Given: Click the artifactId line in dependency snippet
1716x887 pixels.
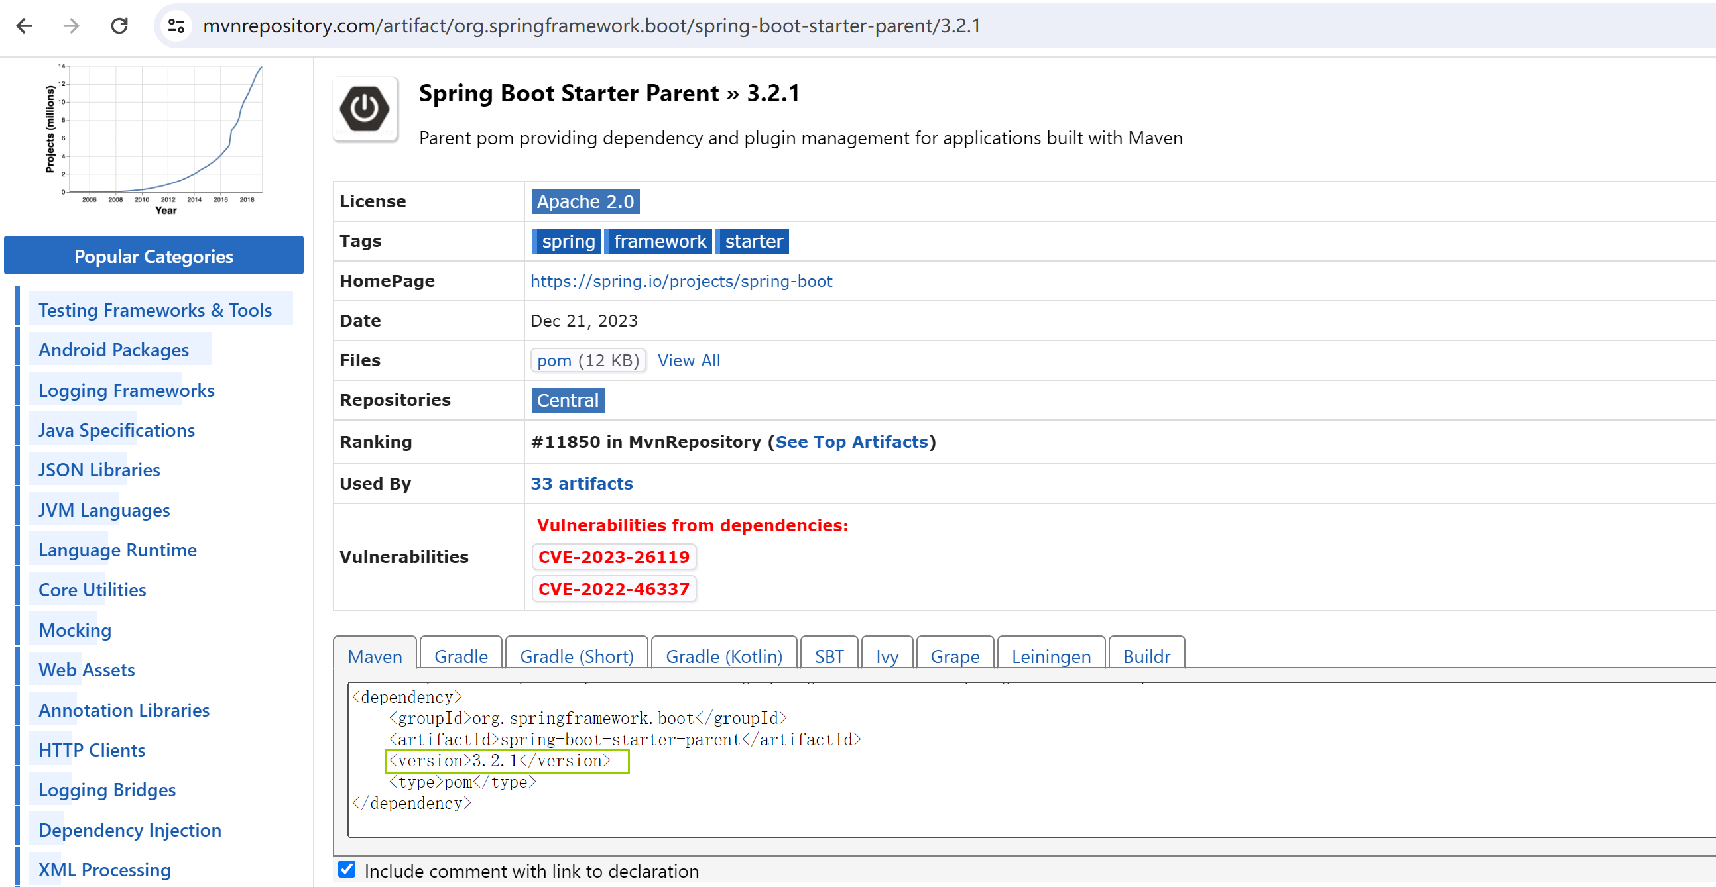Looking at the screenshot, I should [625, 739].
